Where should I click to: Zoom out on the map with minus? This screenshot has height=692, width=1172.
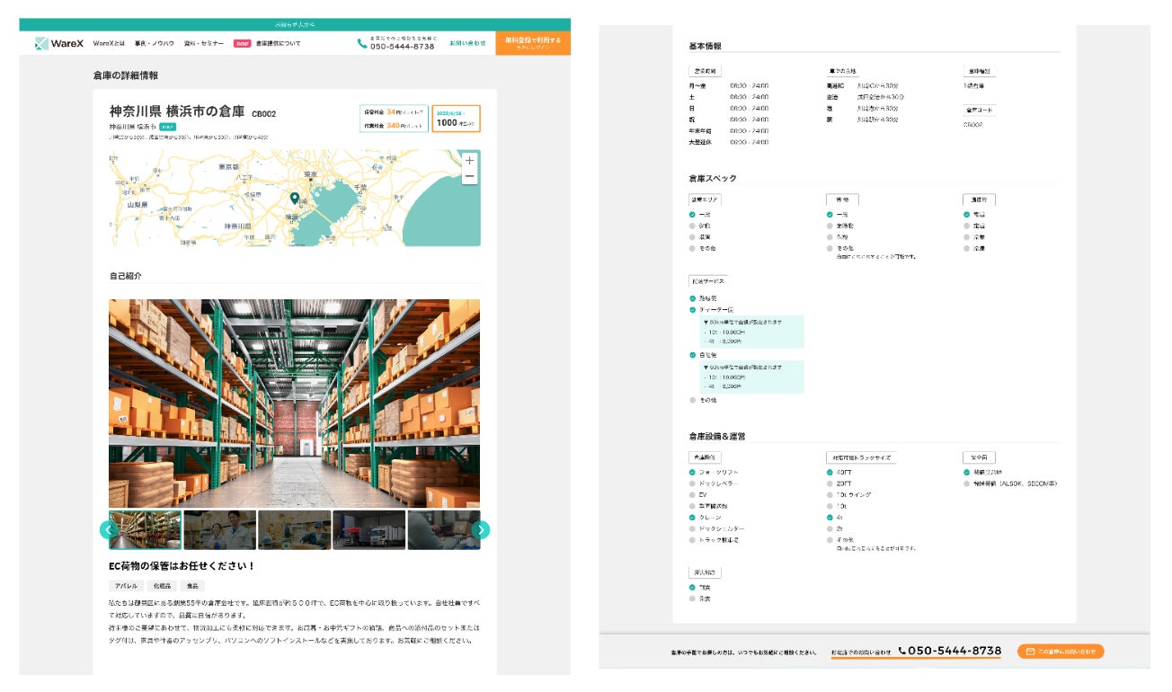[x=469, y=177]
